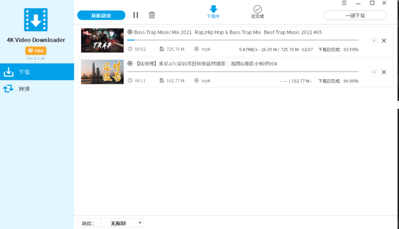Click progress bar of 陆师傅 video

(243, 71)
